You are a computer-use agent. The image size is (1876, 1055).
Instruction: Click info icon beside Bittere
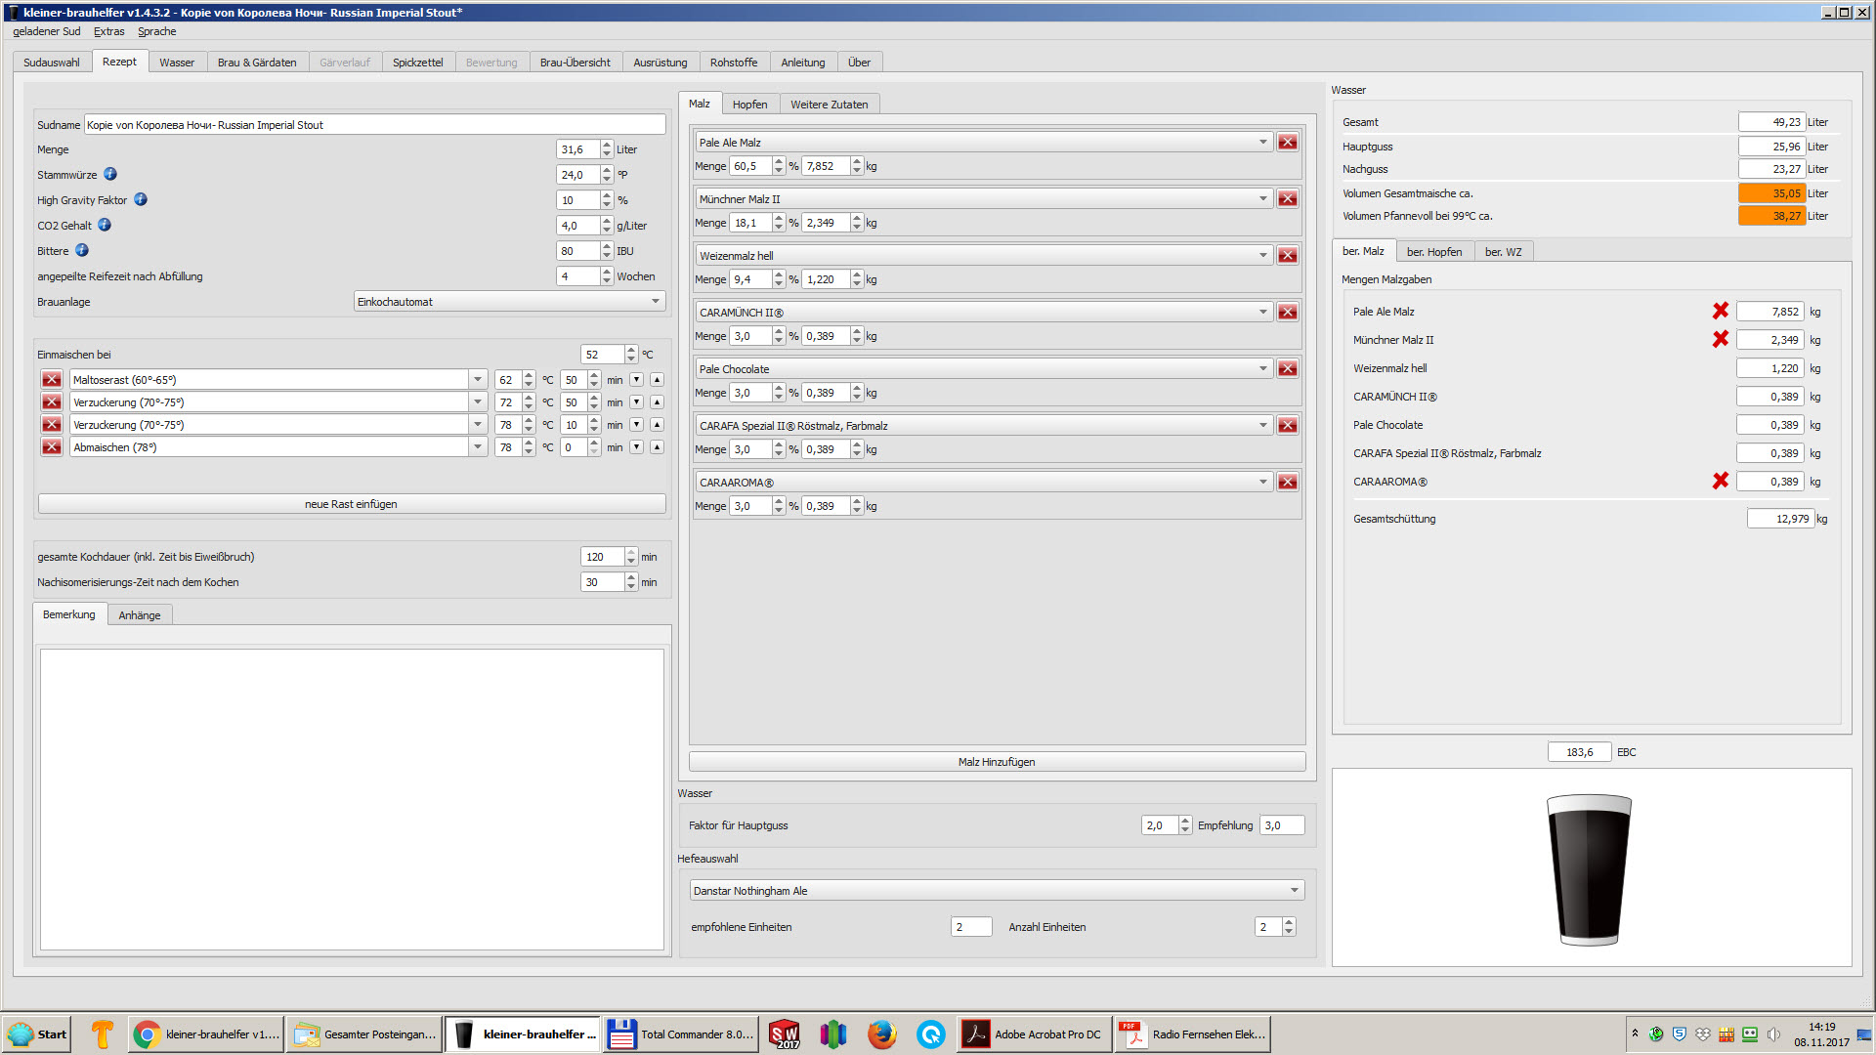coord(82,250)
